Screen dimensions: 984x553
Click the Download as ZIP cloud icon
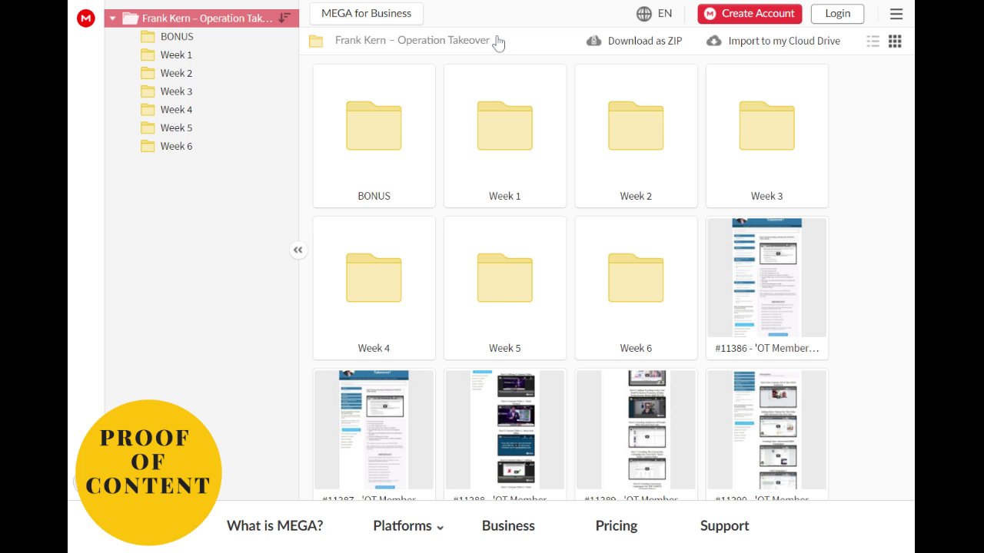coord(593,41)
